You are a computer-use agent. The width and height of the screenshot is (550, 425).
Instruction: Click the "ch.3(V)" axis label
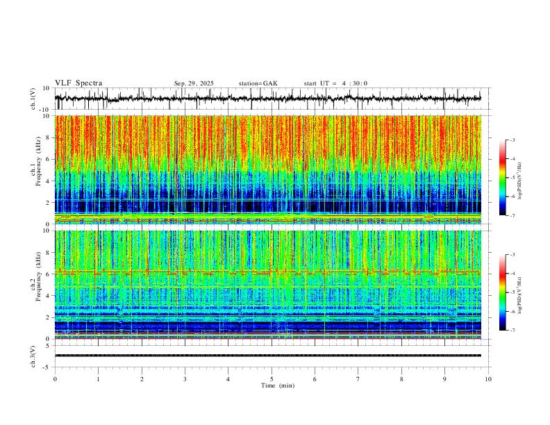[33, 357]
